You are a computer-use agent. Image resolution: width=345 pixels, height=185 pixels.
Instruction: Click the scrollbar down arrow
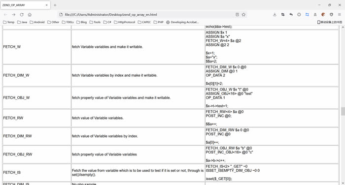pyautogui.click(x=343, y=183)
